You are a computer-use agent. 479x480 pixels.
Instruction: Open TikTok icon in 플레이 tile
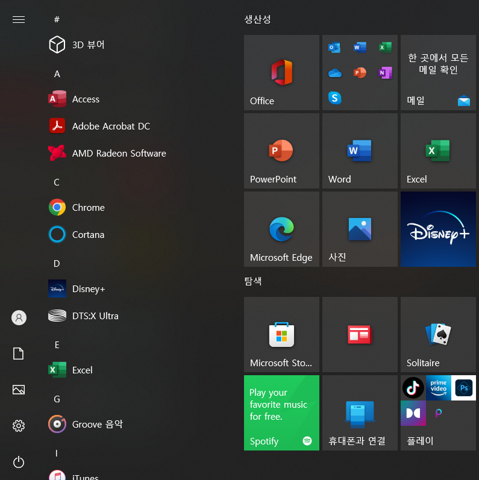tap(413, 388)
